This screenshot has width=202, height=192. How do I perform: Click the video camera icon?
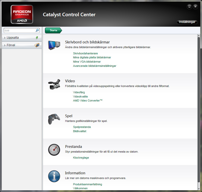(54, 84)
